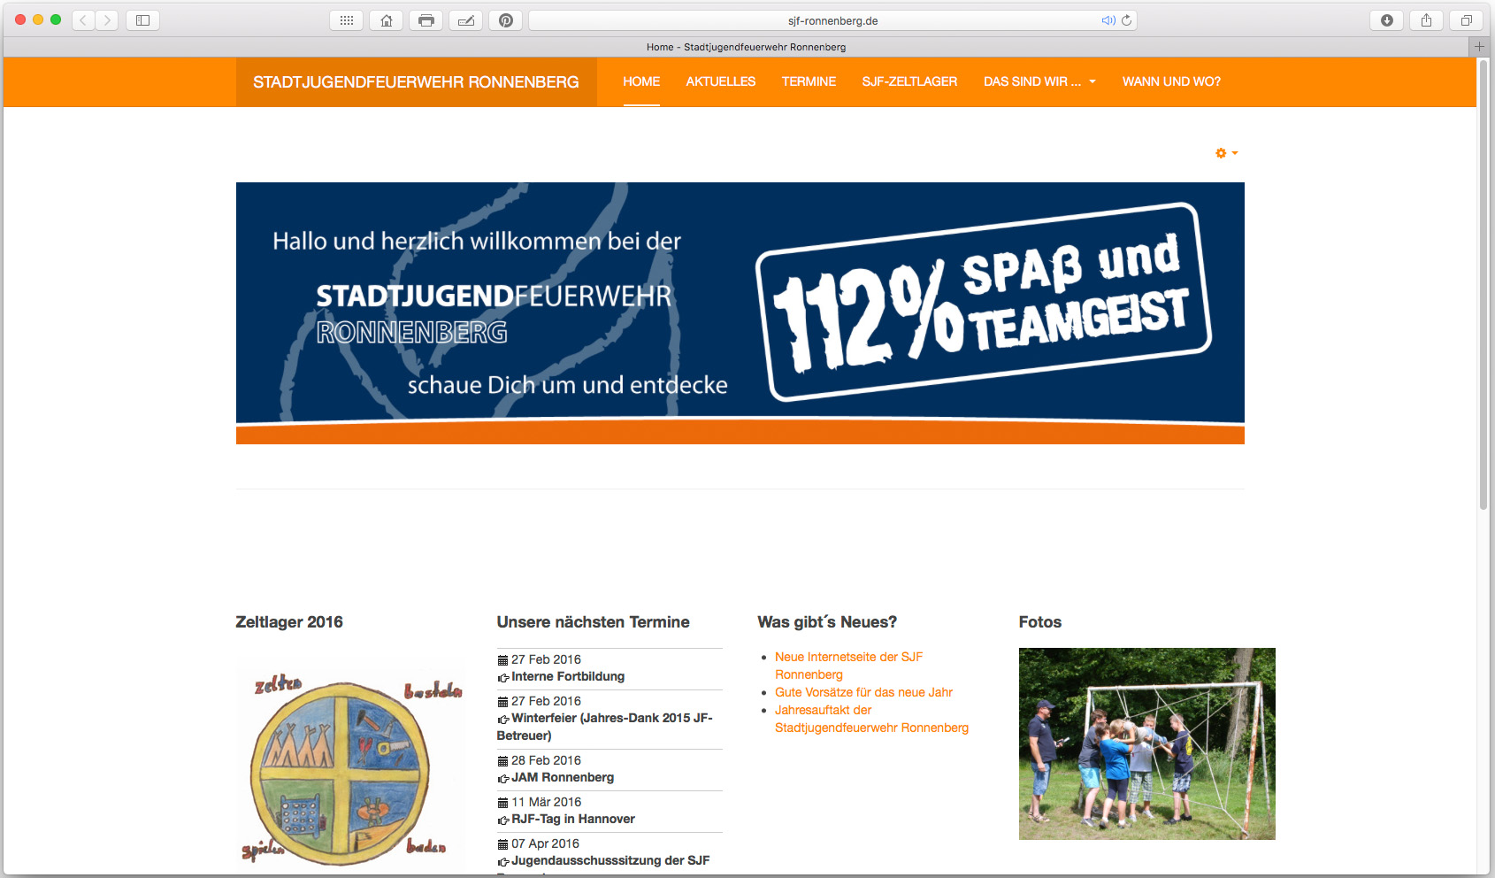Open the AKTUELLES menu item

tap(720, 81)
